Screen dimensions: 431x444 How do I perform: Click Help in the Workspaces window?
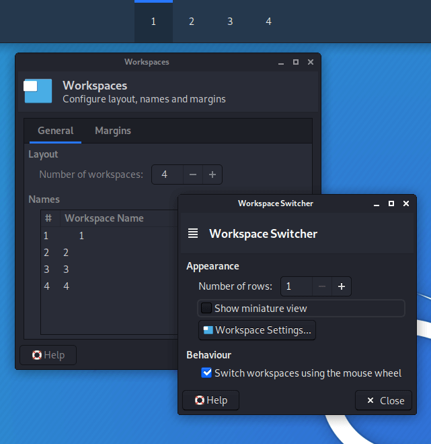click(x=48, y=355)
